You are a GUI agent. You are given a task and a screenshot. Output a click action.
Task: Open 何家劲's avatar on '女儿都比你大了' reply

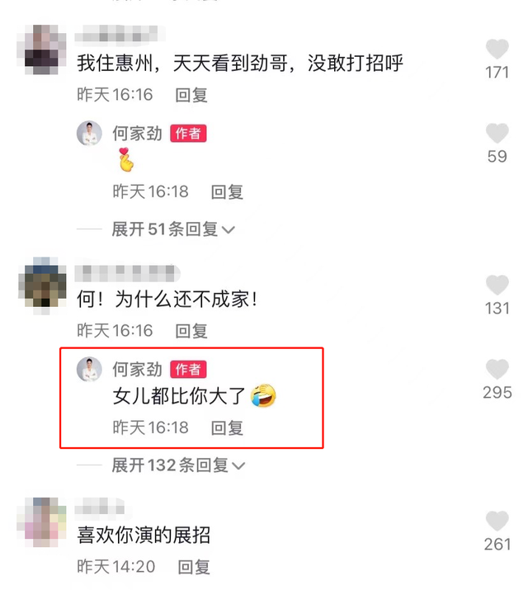coord(89,369)
